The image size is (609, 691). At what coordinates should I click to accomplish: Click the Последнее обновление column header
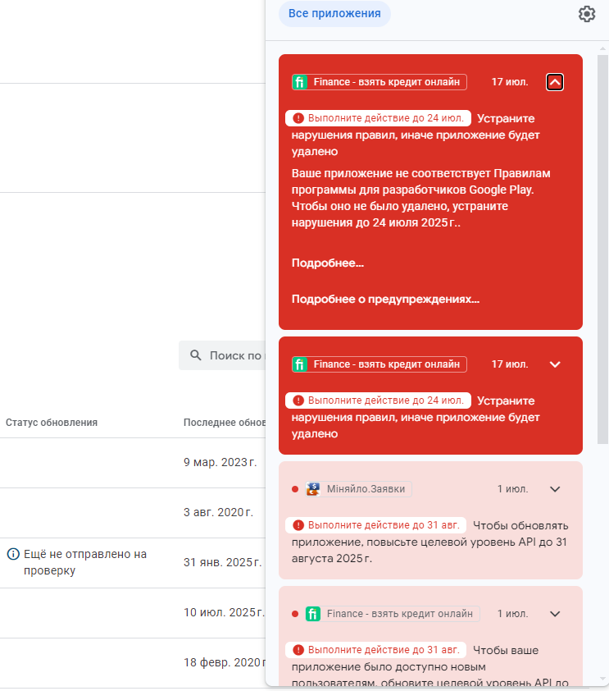(x=225, y=423)
